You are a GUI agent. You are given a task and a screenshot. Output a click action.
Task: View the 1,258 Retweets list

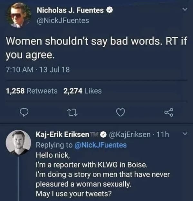click(32, 91)
